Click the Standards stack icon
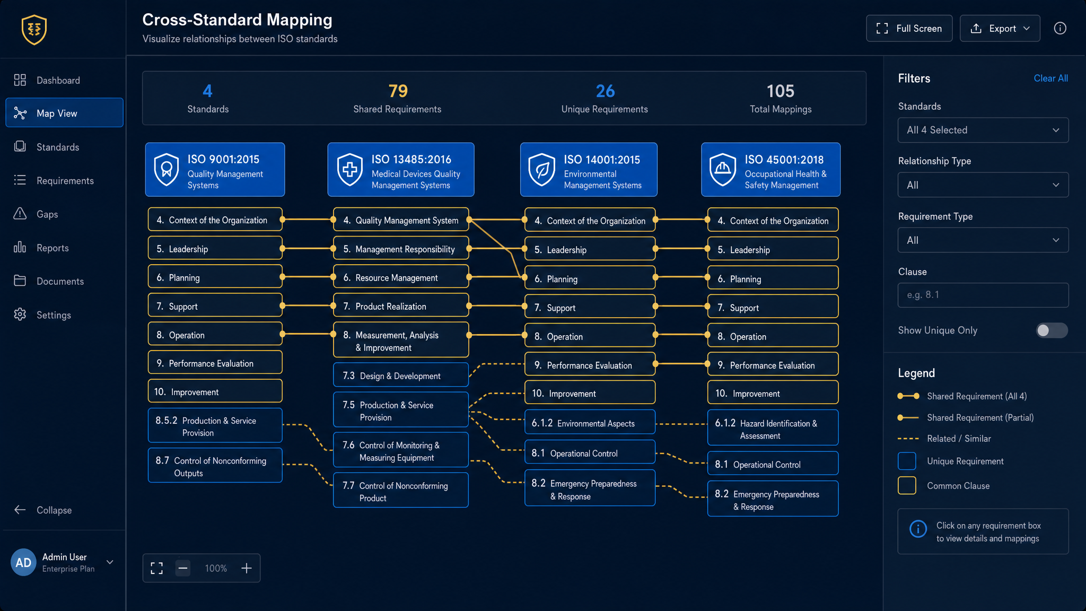Image resolution: width=1086 pixels, height=611 pixels. (20, 146)
